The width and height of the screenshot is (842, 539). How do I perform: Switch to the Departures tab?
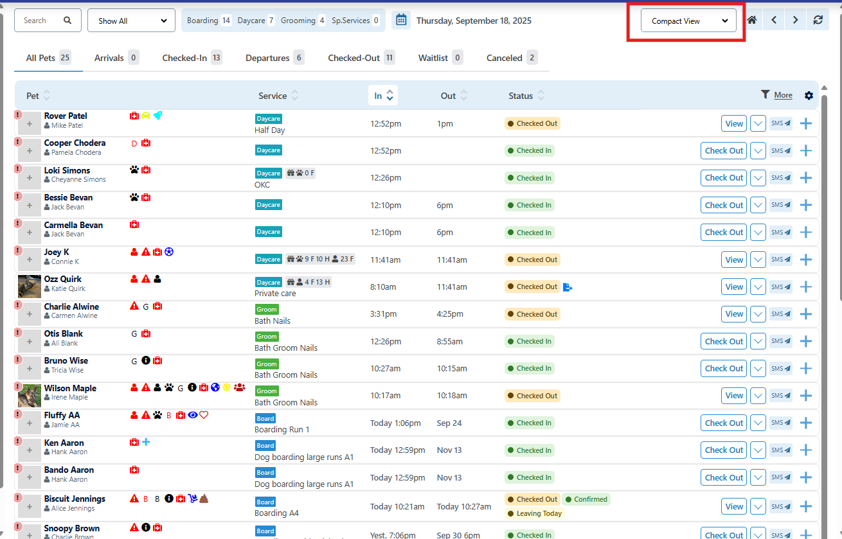tap(274, 58)
